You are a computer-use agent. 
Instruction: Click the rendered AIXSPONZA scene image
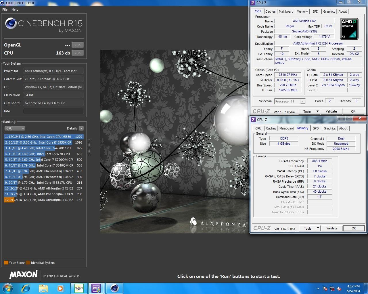(174, 142)
